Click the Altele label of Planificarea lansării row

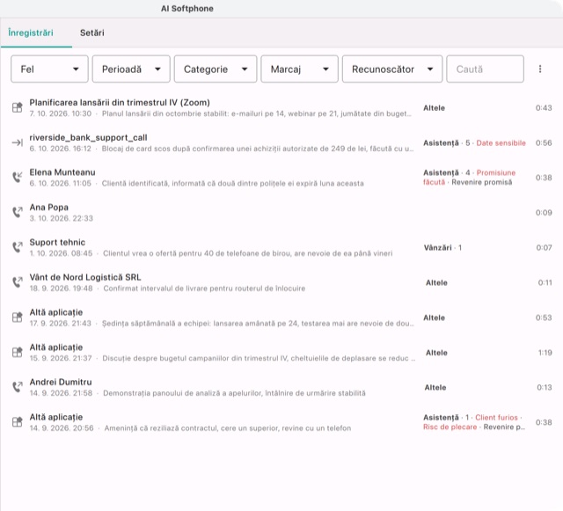coord(434,107)
